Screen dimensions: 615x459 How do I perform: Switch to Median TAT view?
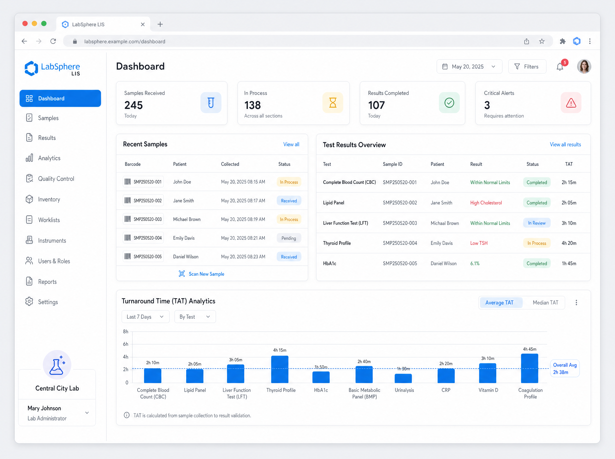click(545, 303)
